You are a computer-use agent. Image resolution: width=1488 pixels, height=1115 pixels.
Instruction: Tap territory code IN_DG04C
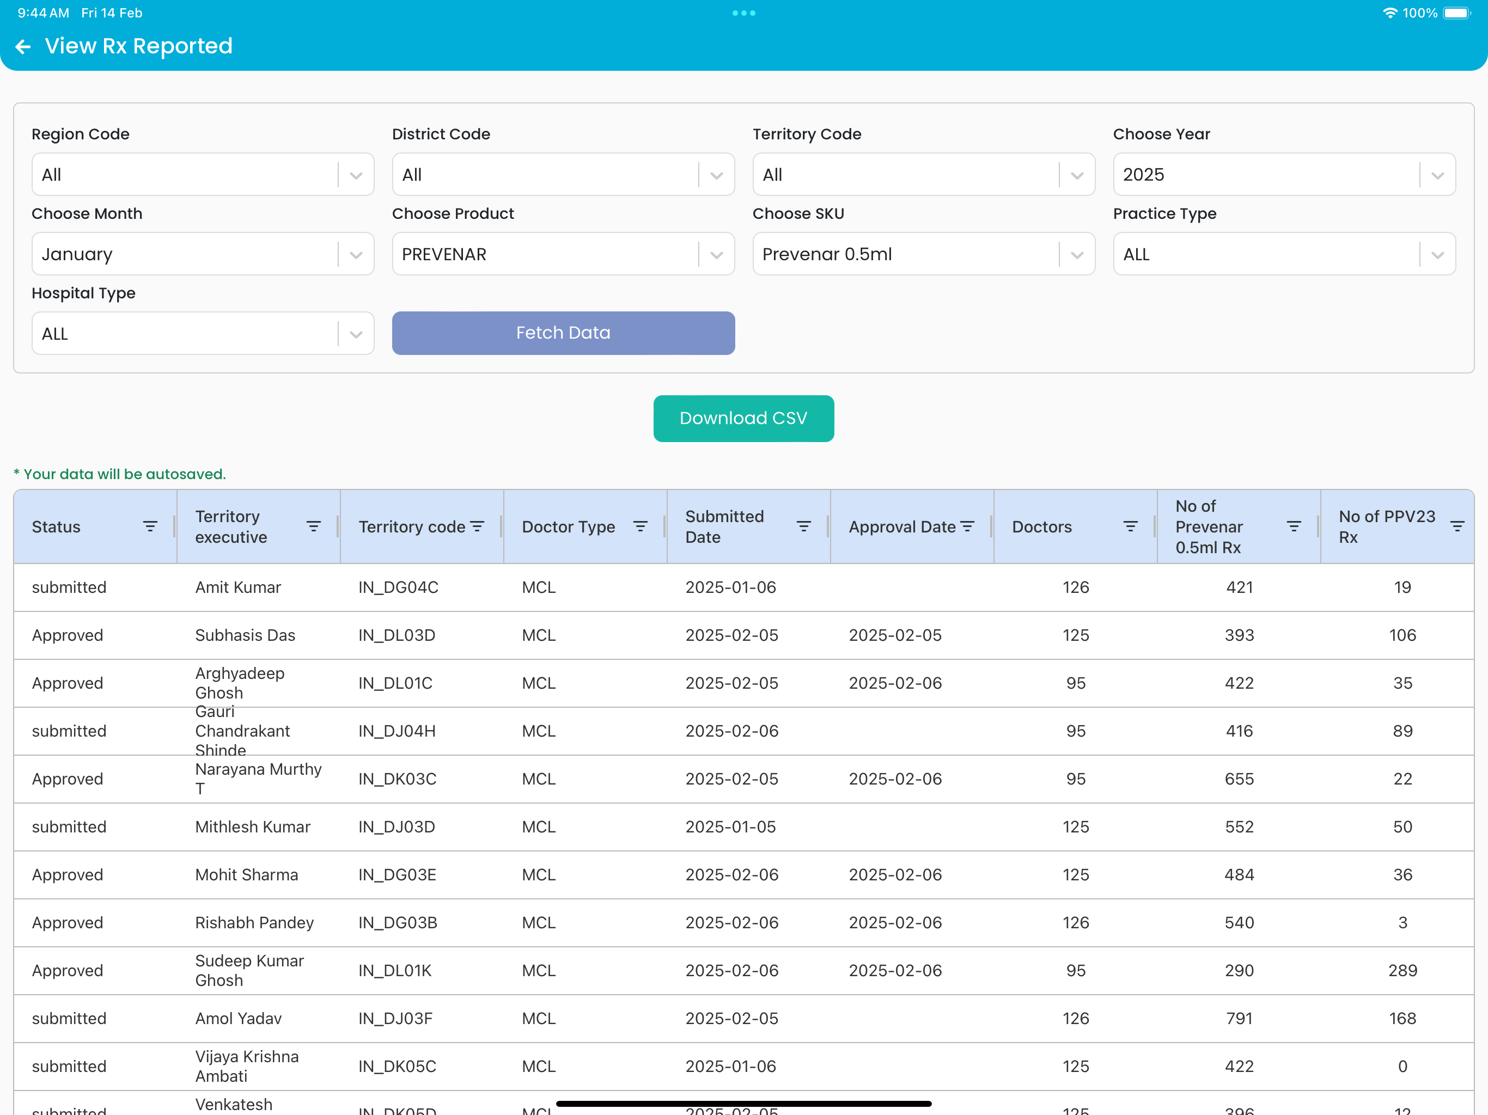pos(398,587)
